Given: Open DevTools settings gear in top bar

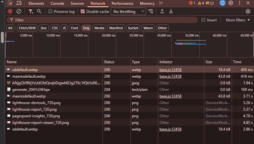Looking at the screenshot, I should [x=231, y=3].
